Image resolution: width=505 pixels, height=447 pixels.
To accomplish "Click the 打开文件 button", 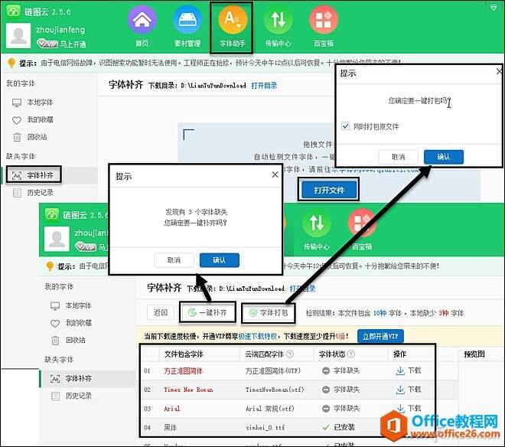I will point(329,190).
